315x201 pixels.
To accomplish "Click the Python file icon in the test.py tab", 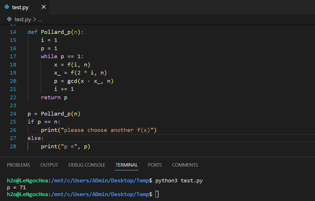I will pos(7,7).
